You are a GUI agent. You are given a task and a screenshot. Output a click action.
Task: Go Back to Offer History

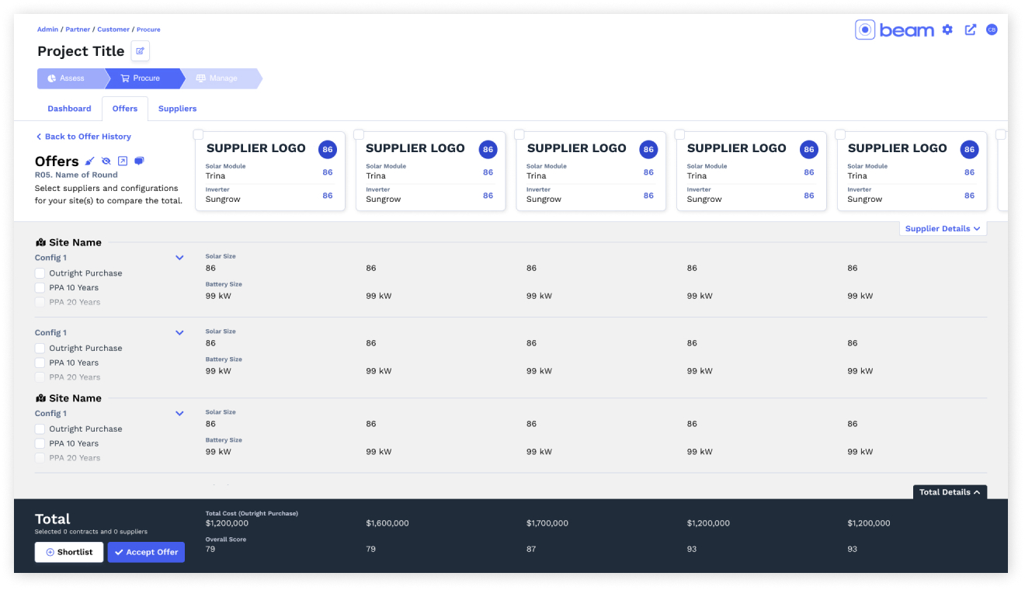[x=83, y=137]
